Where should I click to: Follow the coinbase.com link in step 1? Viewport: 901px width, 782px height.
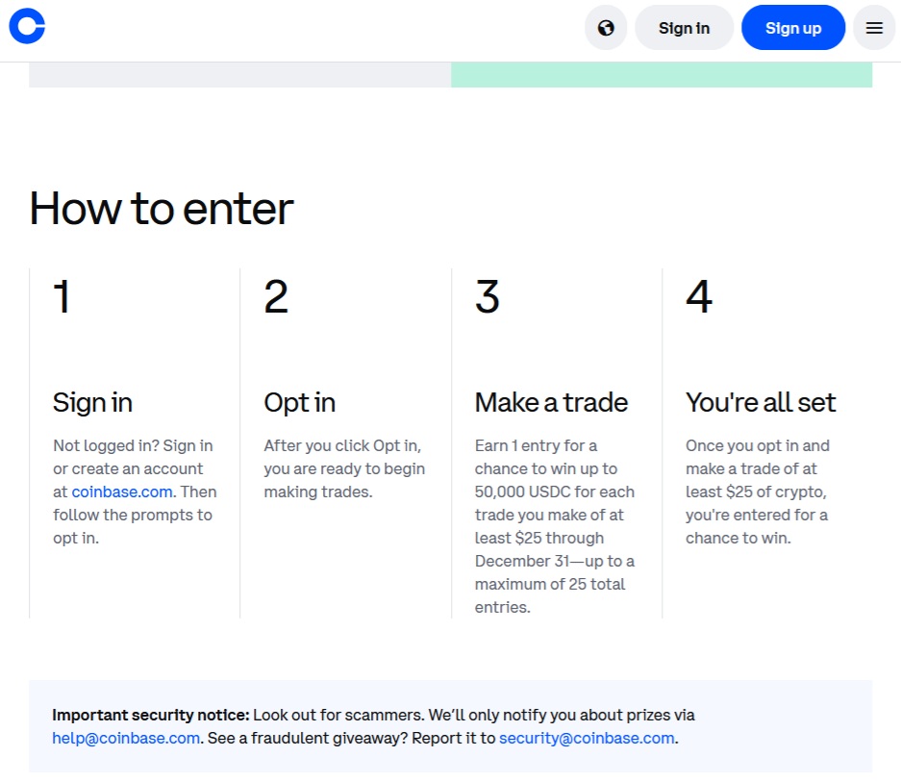point(122,492)
